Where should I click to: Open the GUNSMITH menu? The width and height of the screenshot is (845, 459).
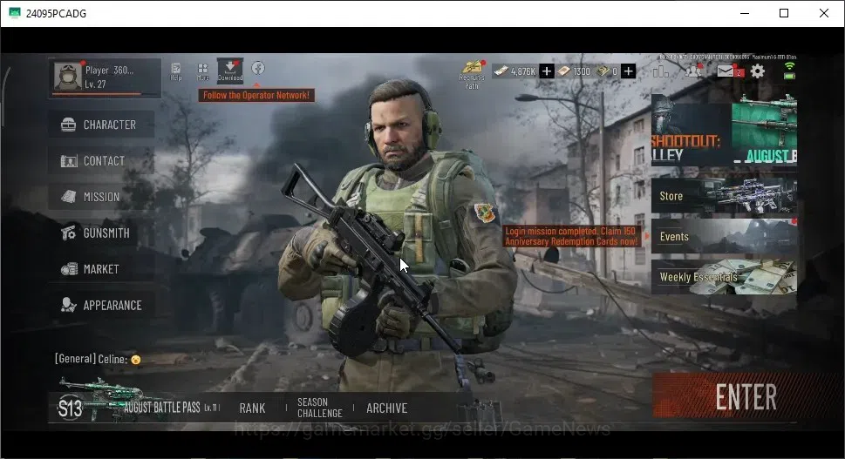(101, 233)
